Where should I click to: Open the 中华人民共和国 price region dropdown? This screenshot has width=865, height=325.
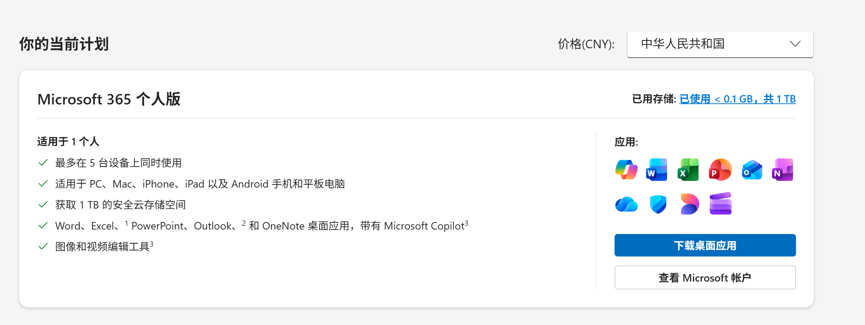[720, 44]
